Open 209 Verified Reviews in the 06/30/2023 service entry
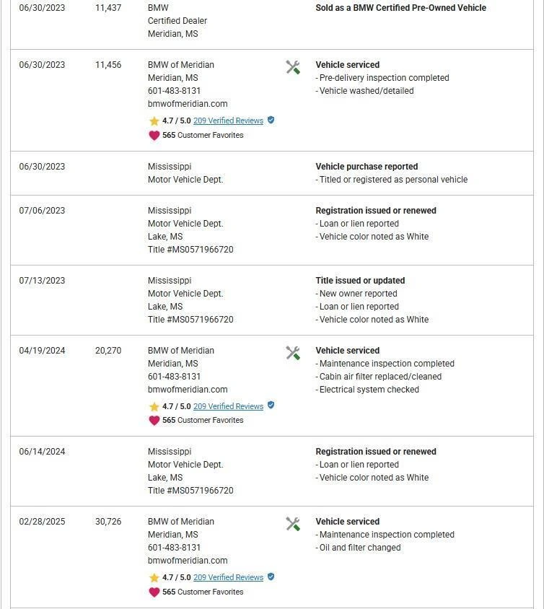This screenshot has width=544, height=609. (x=228, y=121)
